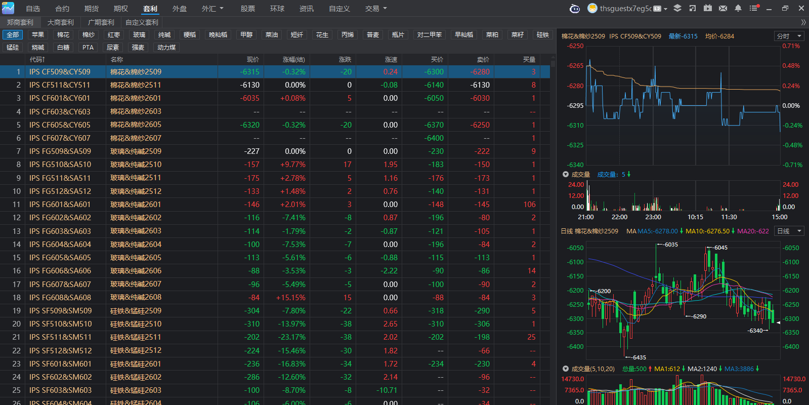809x405 pixels.
Task: Click the pop-out window arrow icon
Action: click(x=693, y=8)
